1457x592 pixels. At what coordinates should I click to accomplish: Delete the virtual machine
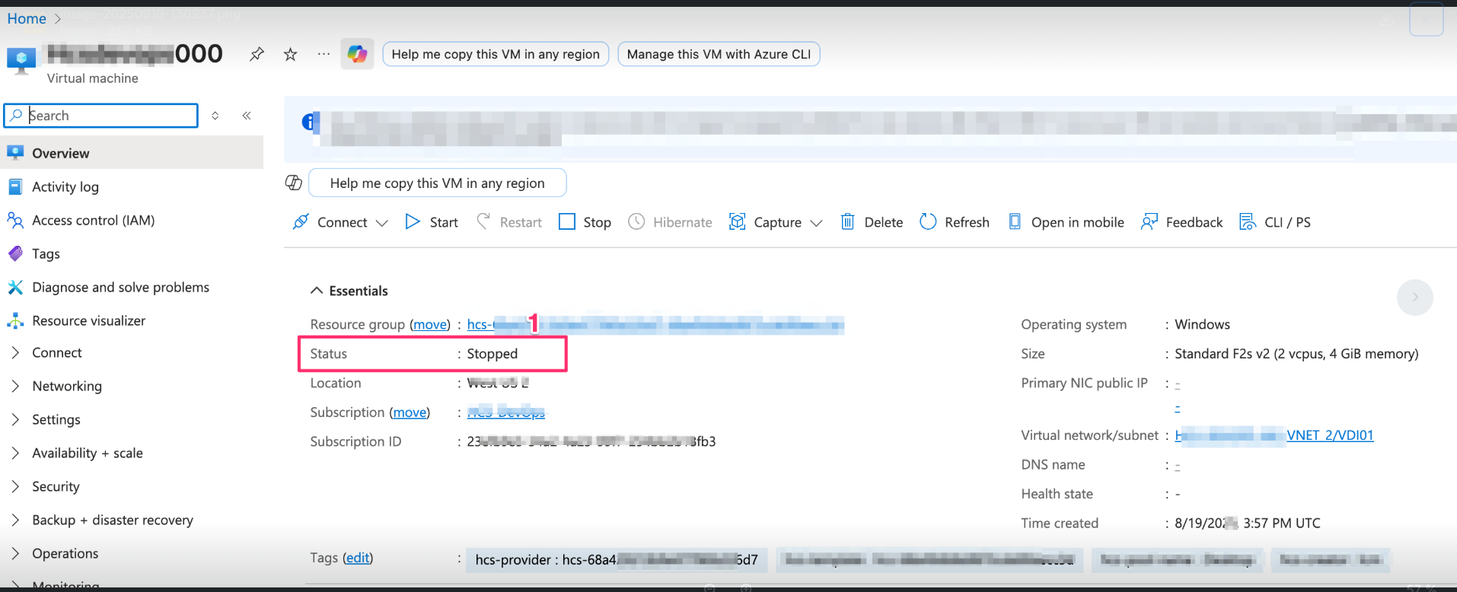[x=872, y=222]
